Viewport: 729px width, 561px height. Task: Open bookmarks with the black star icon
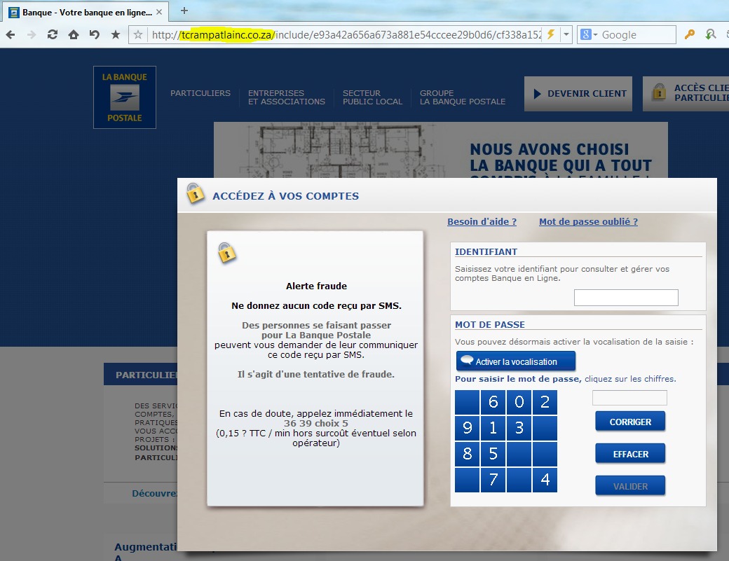pyautogui.click(x=116, y=34)
